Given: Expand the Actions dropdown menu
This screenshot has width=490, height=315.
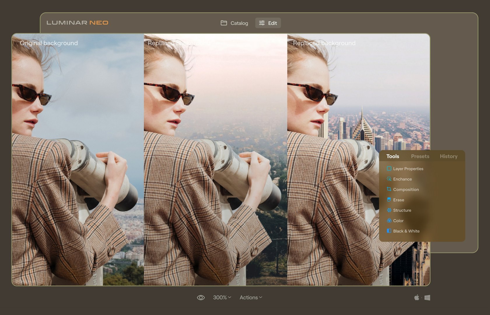Looking at the screenshot, I should click(251, 297).
